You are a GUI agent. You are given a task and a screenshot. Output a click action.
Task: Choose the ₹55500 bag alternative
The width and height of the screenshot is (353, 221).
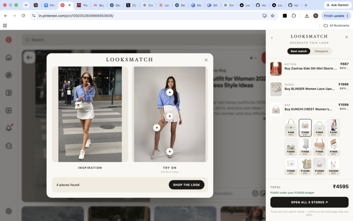coord(333,167)
